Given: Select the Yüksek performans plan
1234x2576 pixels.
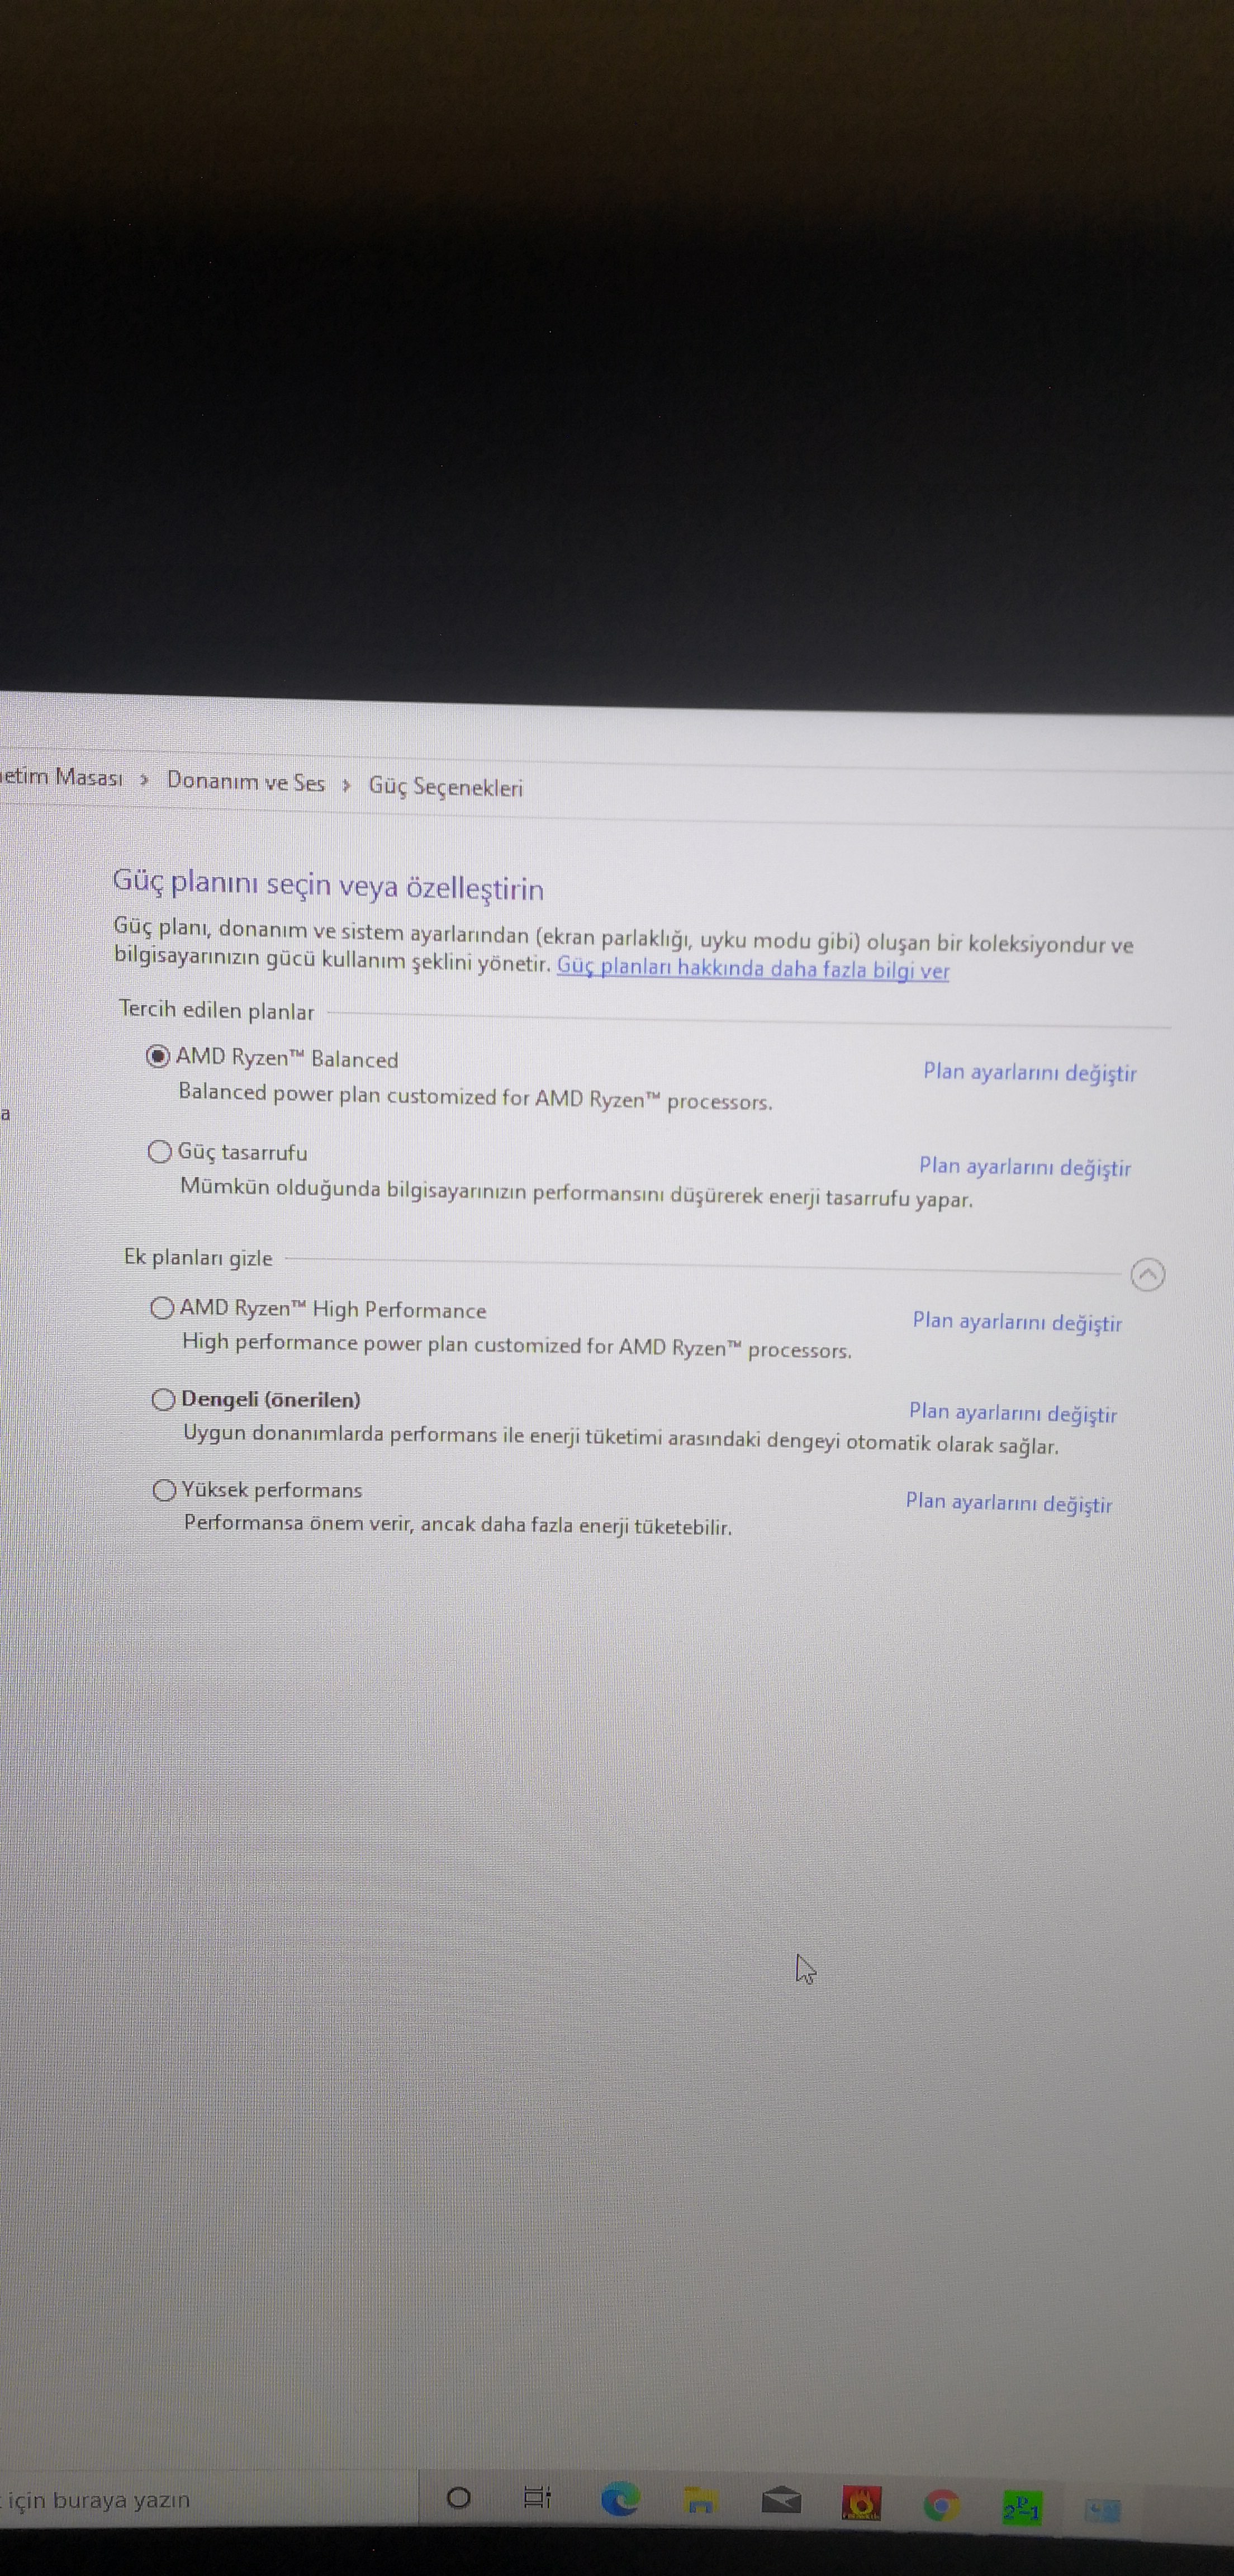Looking at the screenshot, I should tap(165, 1490).
